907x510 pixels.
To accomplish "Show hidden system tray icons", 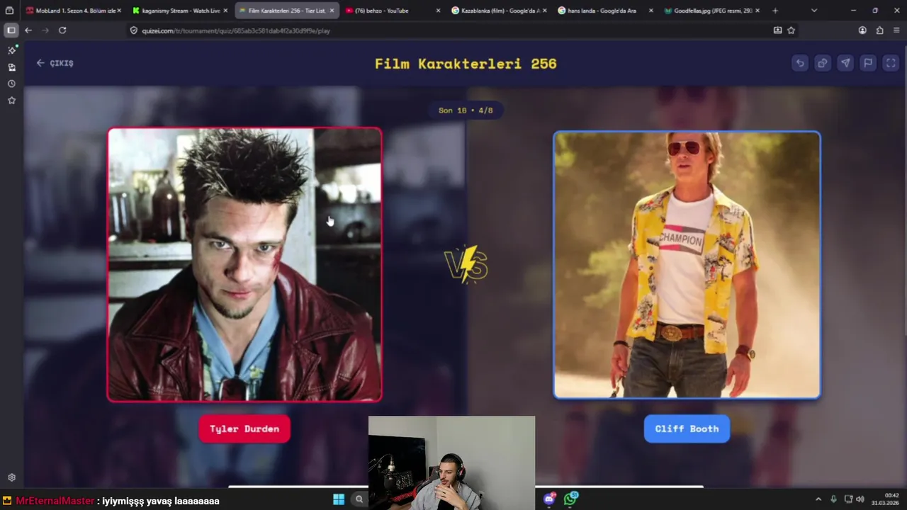I will 818,499.
